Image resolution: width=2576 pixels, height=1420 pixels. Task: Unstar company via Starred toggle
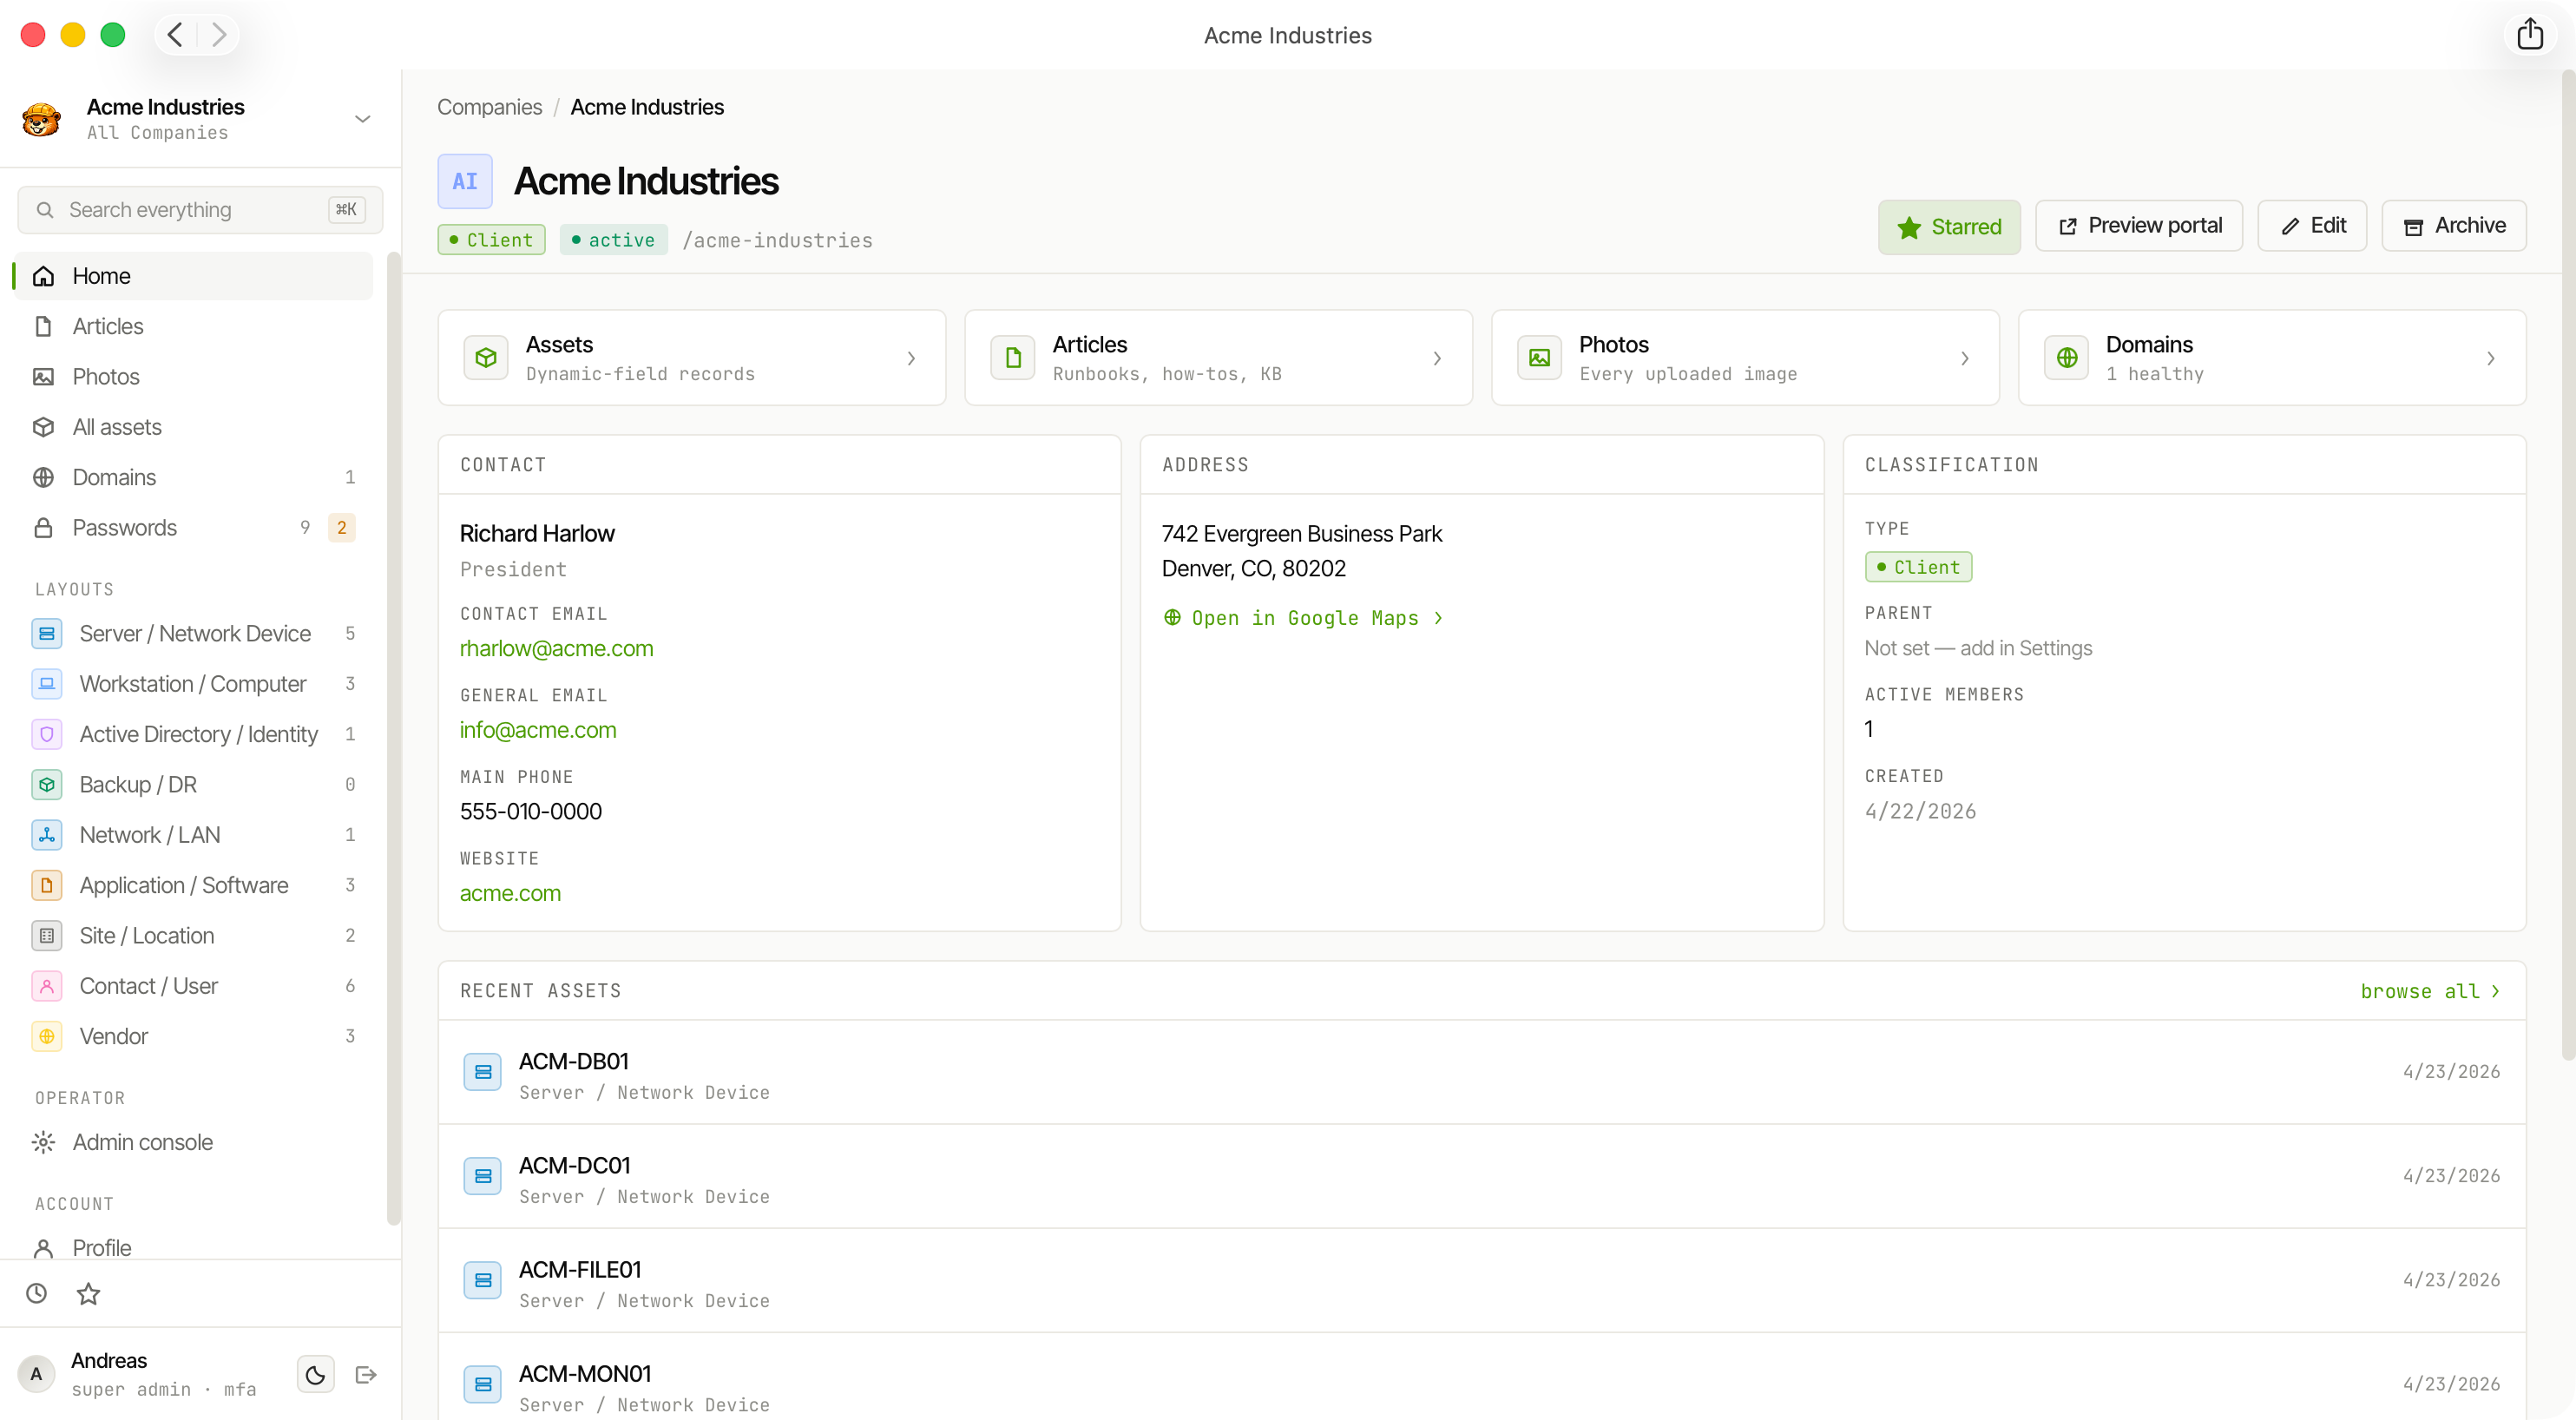click(1949, 226)
